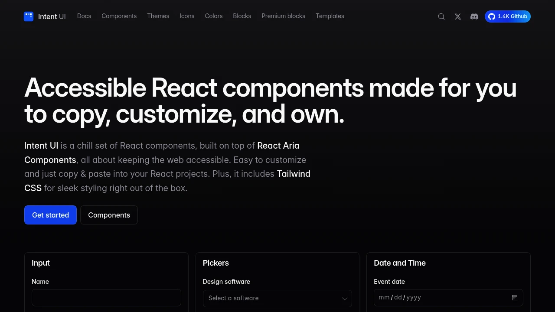This screenshot has width=555, height=312.
Task: Open the Components navigation item
Action: coord(119,16)
